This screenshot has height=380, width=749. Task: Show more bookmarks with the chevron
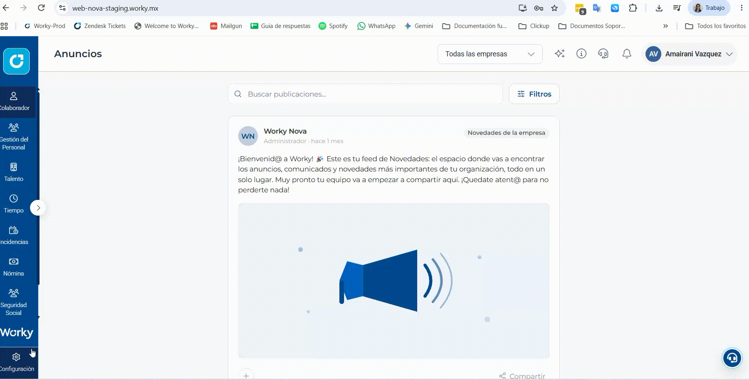(665, 26)
